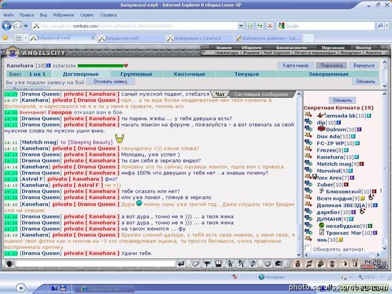Click the floppy disk save icon in chat toolbar

(218, 264)
